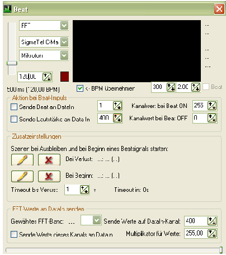The image size is (226, 255).
Task: Click the spinner next to 120,00 BPM
Action: pos(47,77)
